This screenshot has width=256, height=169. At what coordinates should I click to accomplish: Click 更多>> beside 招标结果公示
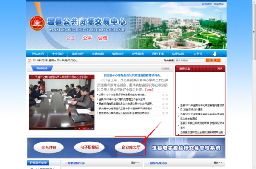pyautogui.click(x=218, y=163)
